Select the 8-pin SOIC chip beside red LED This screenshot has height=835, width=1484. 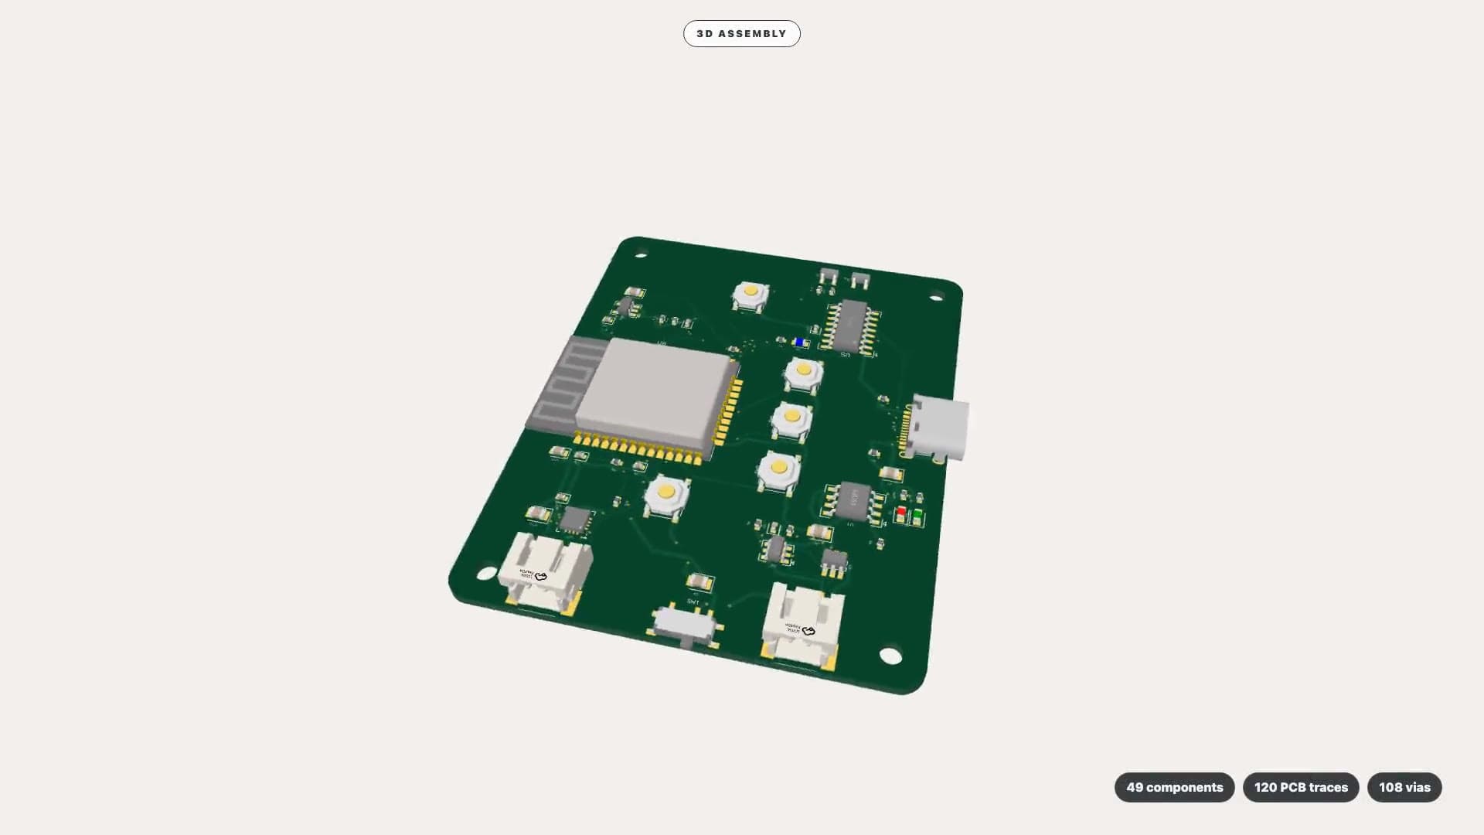click(853, 501)
